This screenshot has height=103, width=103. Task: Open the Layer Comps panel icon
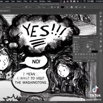101,51
